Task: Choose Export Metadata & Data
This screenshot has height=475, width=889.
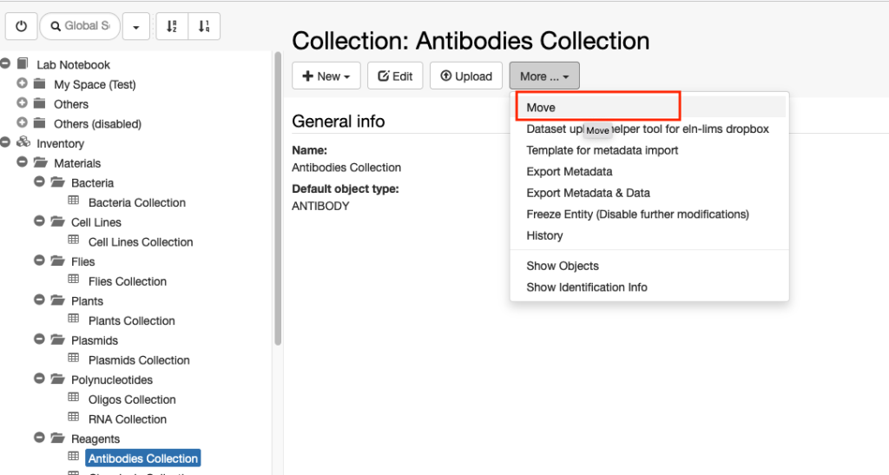Action: (588, 193)
